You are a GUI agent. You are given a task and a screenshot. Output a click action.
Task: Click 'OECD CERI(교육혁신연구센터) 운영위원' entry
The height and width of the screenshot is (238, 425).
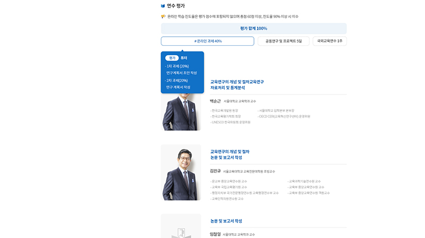pyautogui.click(x=284, y=116)
